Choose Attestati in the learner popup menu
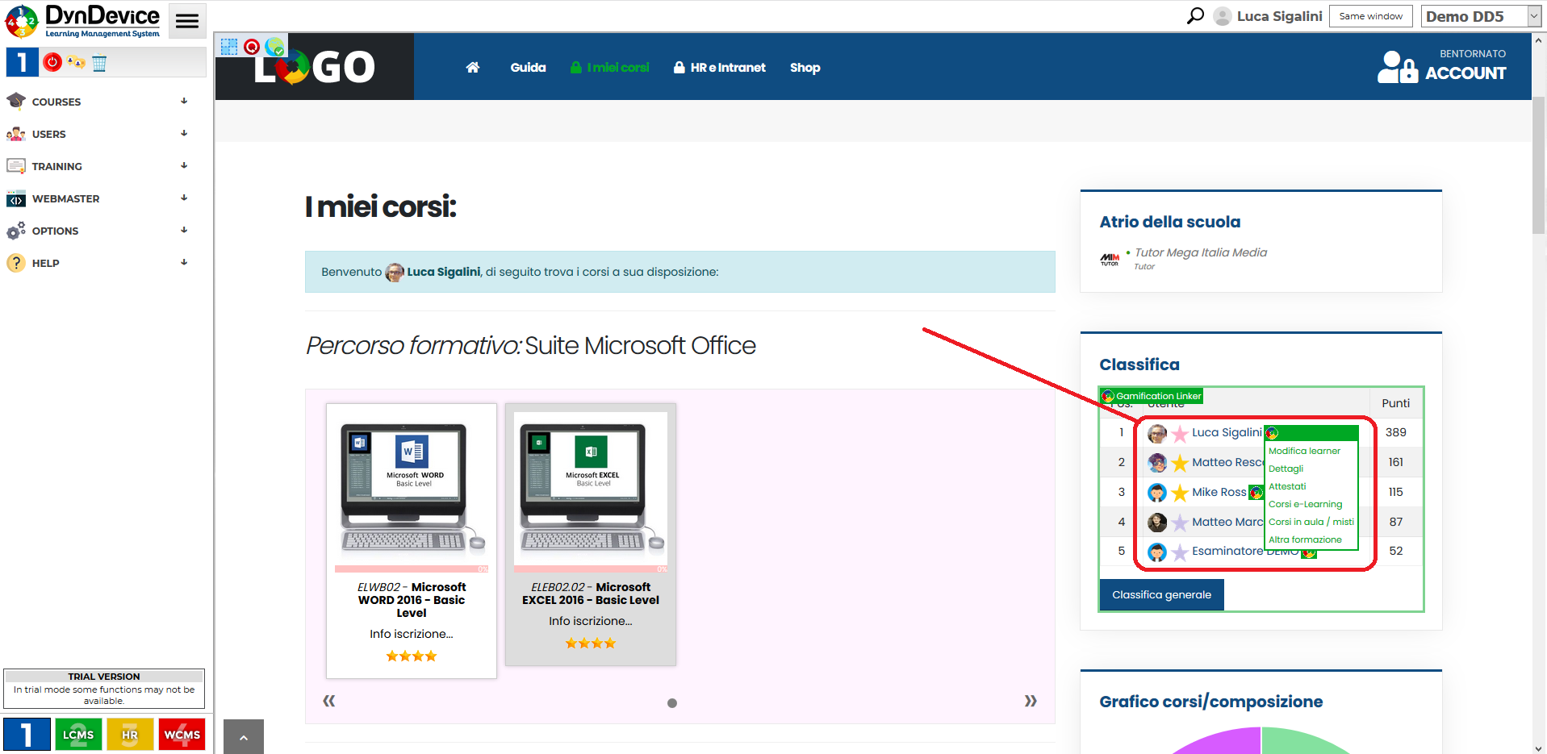Image resolution: width=1547 pixels, height=754 pixels. 1287,486
